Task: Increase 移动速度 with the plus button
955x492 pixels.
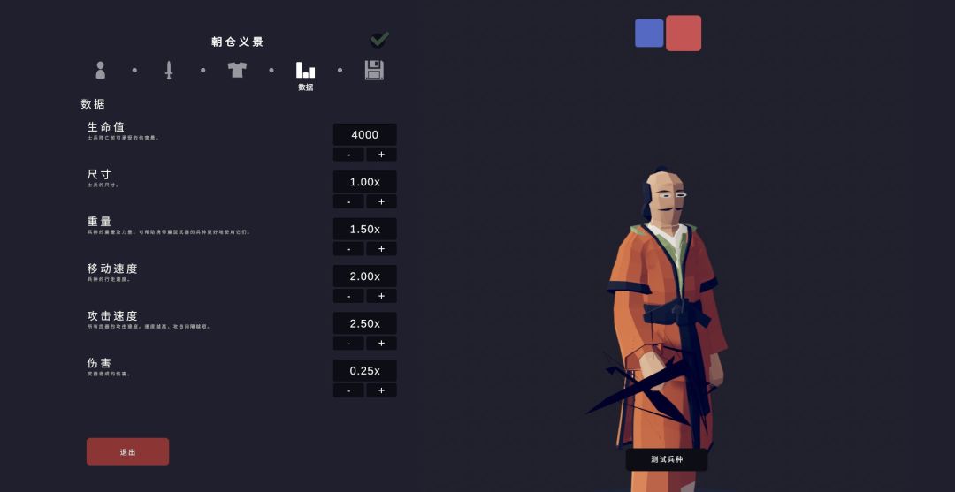Action: (x=381, y=296)
